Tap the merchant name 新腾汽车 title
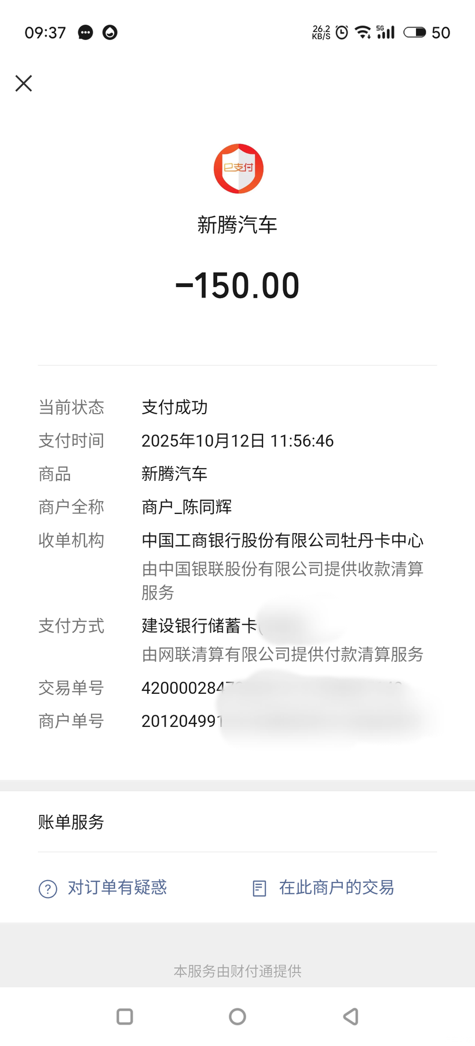The height and width of the screenshot is (1046, 475). pos(237,225)
